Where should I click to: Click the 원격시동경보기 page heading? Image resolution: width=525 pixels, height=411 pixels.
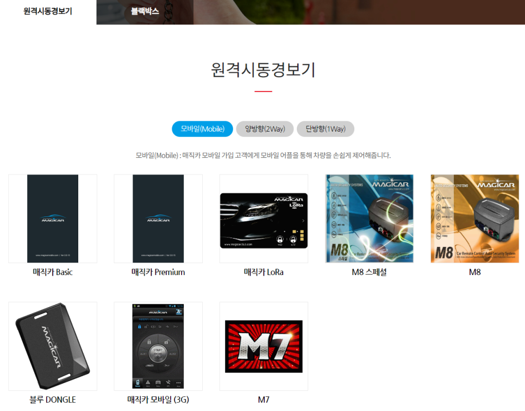point(263,70)
